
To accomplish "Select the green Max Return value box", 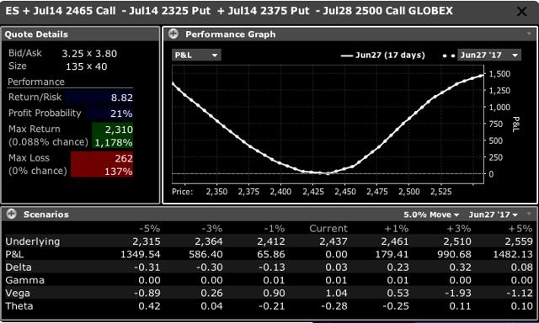I will (x=112, y=135).
